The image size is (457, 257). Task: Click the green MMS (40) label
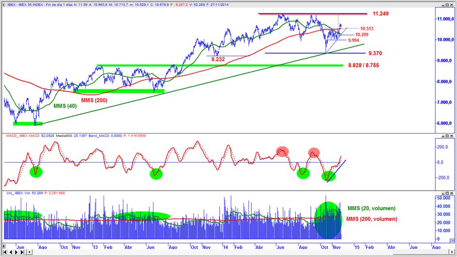(65, 106)
